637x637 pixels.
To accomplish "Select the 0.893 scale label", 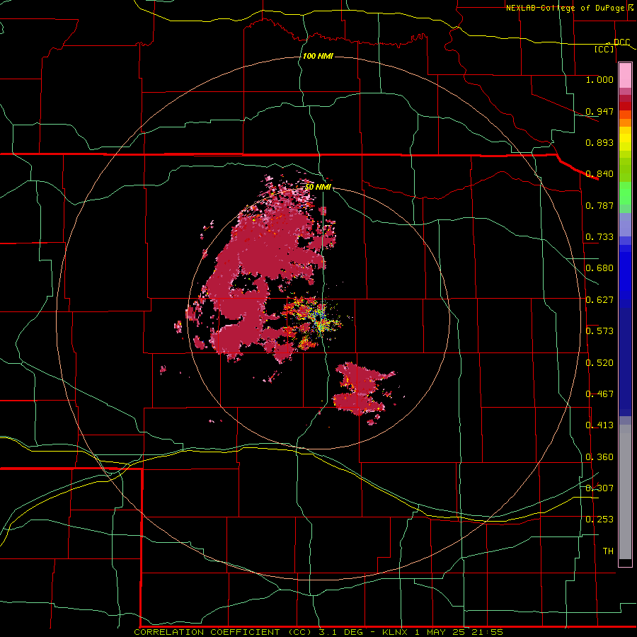I will tap(599, 142).
